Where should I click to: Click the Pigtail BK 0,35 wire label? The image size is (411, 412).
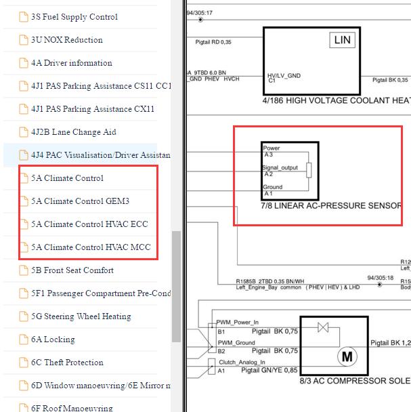click(390, 80)
